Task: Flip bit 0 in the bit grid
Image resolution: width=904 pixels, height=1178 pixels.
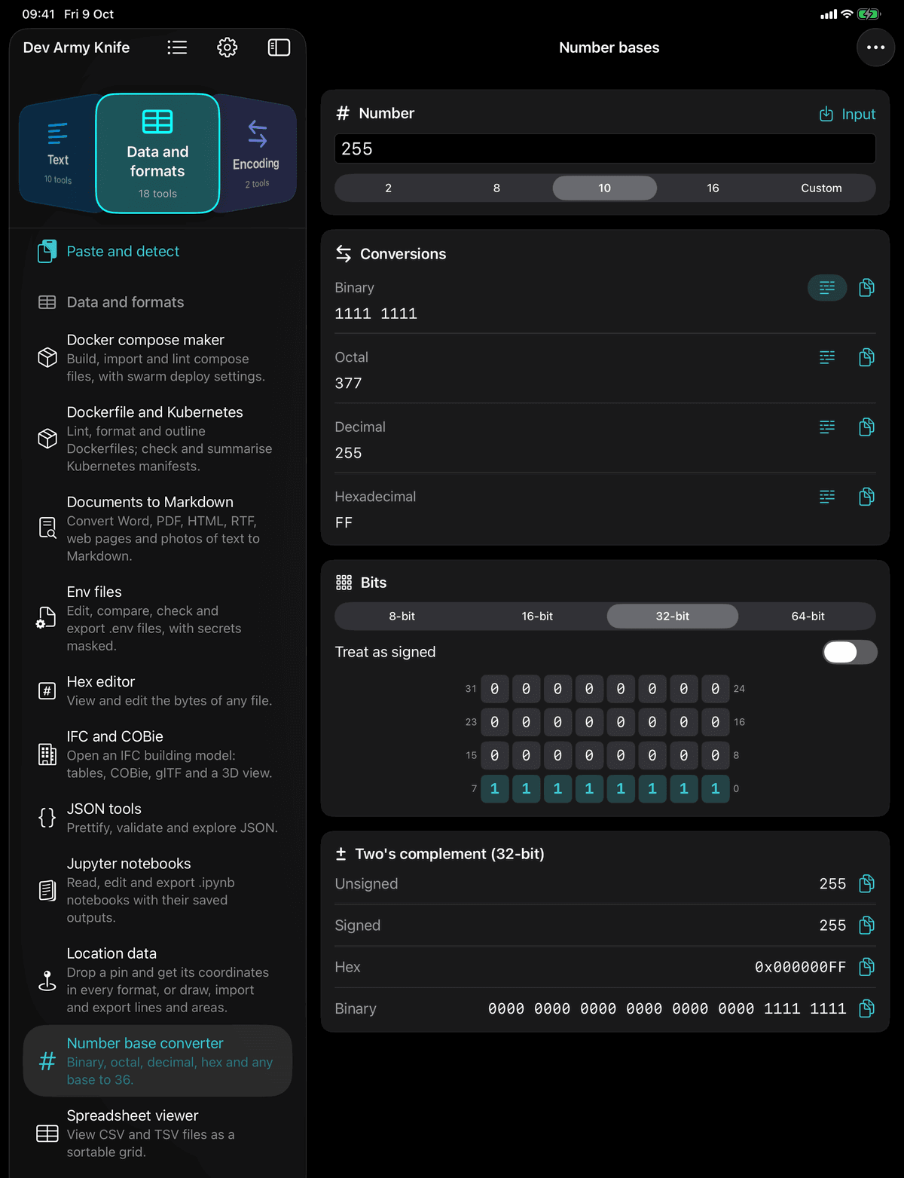Action: point(715,788)
